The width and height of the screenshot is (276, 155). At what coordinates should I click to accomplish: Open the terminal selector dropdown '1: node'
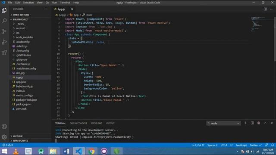point(223,123)
